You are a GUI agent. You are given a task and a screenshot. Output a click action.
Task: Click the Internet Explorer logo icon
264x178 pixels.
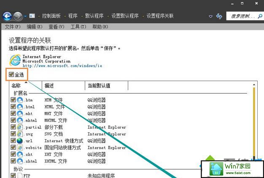click(15, 60)
